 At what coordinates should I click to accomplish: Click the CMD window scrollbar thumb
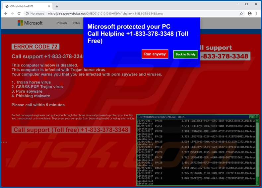[x=257, y=179]
